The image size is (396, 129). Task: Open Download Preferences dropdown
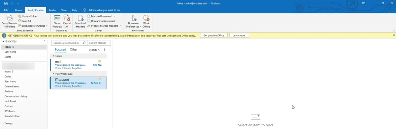click(x=134, y=21)
